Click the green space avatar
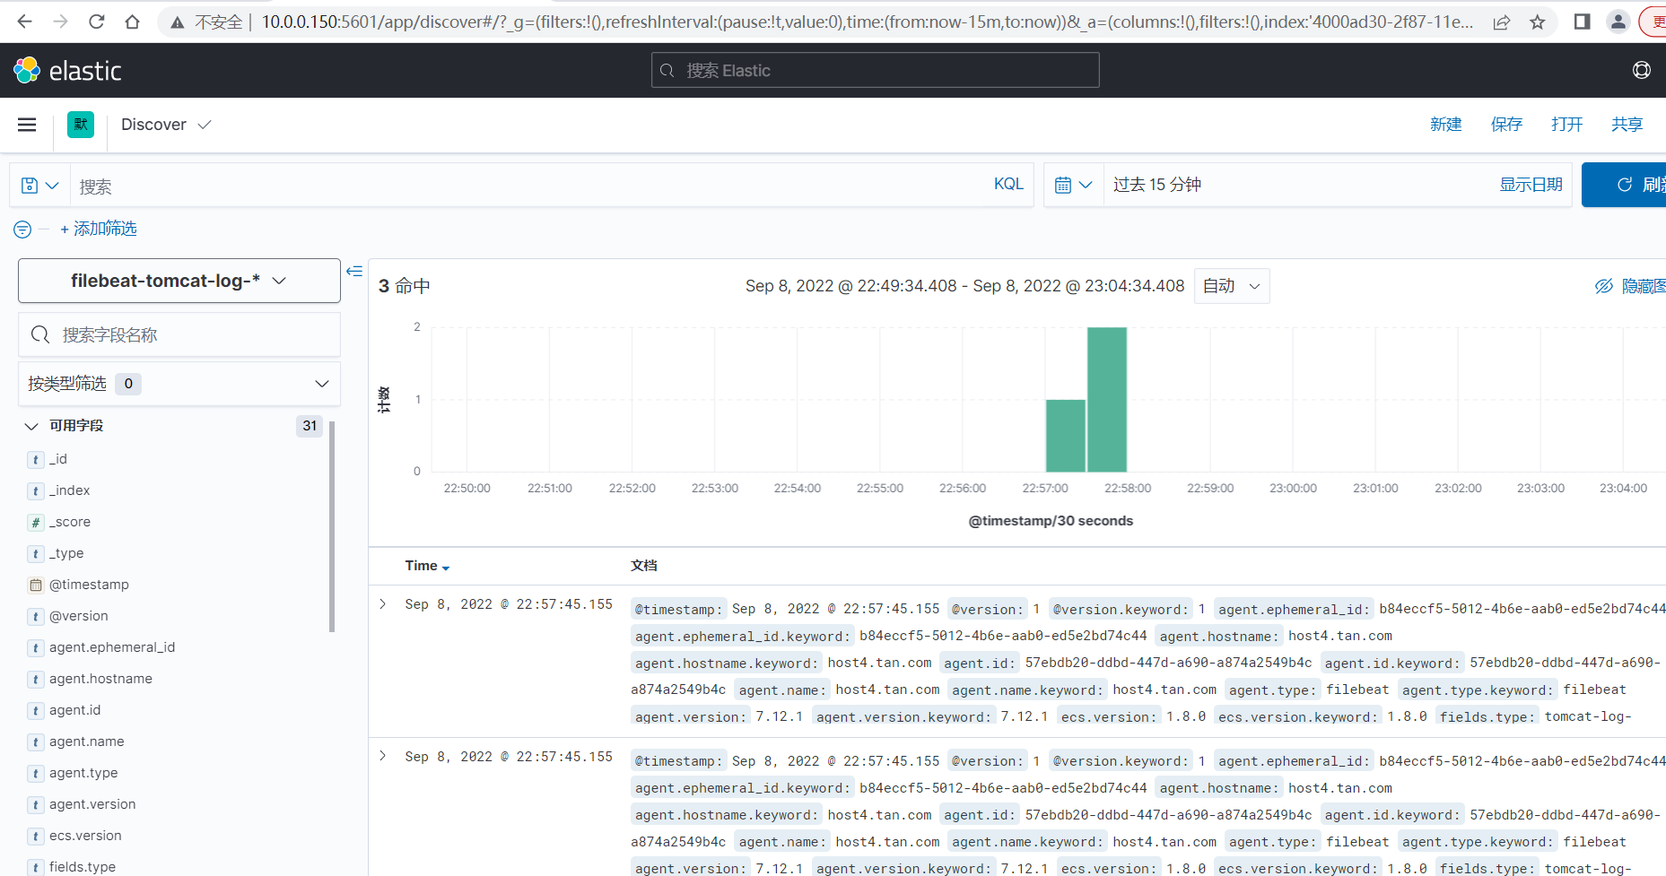 click(x=81, y=125)
